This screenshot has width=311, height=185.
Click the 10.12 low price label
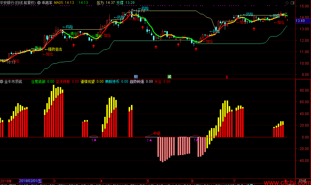coord(11,62)
